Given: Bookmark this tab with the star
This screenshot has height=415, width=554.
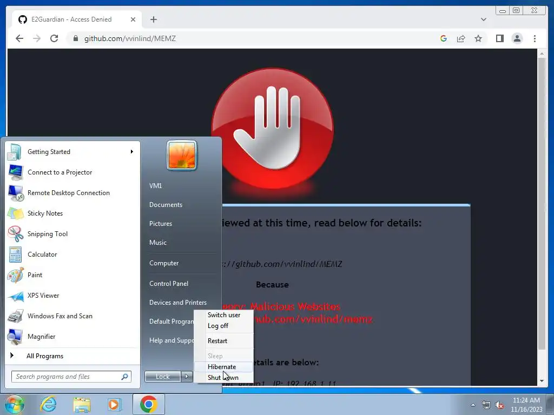Looking at the screenshot, I should 478,38.
